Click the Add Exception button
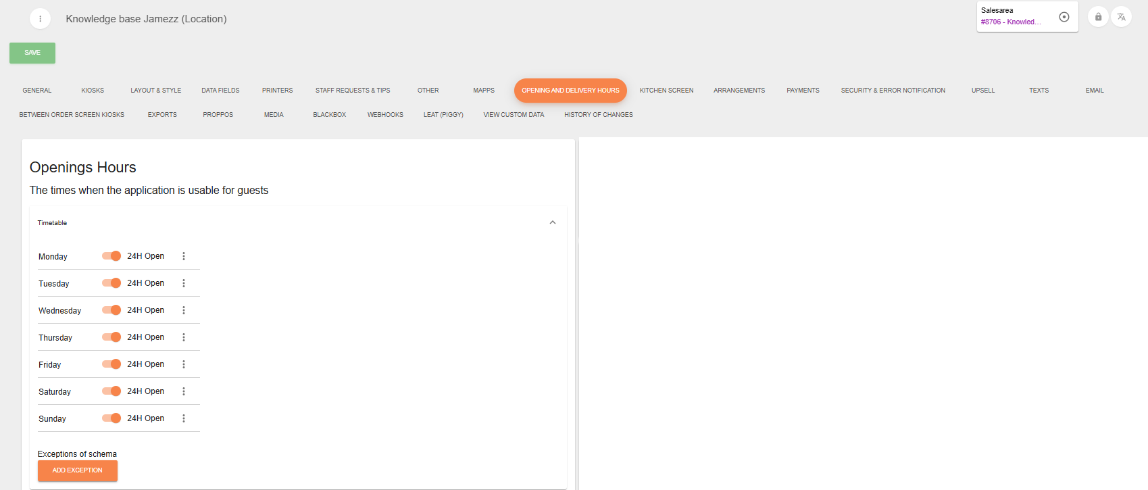The image size is (1148, 490). click(78, 470)
